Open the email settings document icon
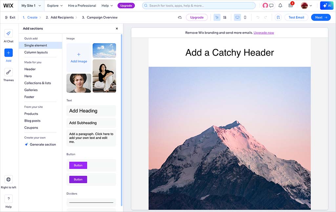The width and height of the screenshot is (336, 212). (x=278, y=17)
